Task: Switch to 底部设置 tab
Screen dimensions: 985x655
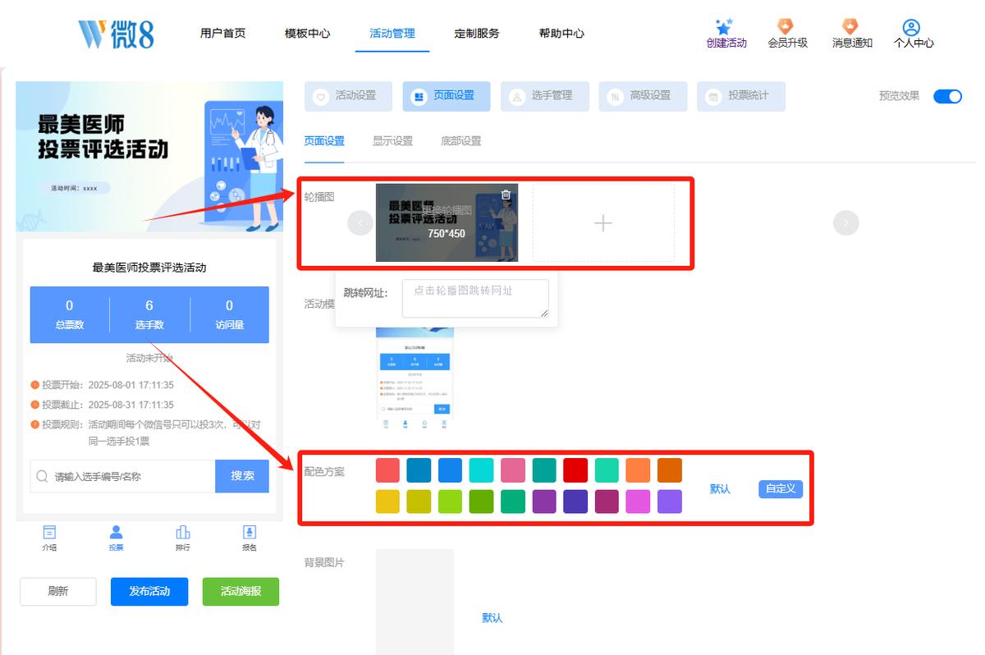Action: (x=460, y=141)
